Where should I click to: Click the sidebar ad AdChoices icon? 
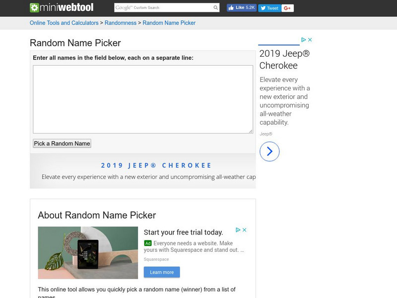303,40
